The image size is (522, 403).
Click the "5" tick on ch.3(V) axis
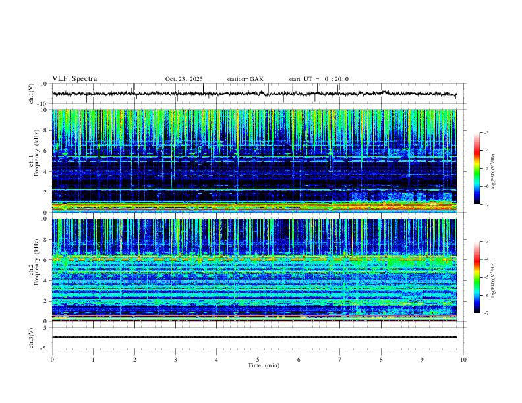click(x=46, y=327)
